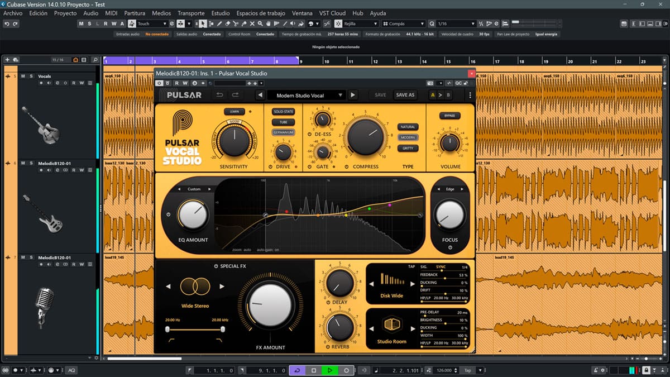Click the Pulsar plugin undo arrow
This screenshot has width=670, height=377.
pyautogui.click(x=220, y=95)
